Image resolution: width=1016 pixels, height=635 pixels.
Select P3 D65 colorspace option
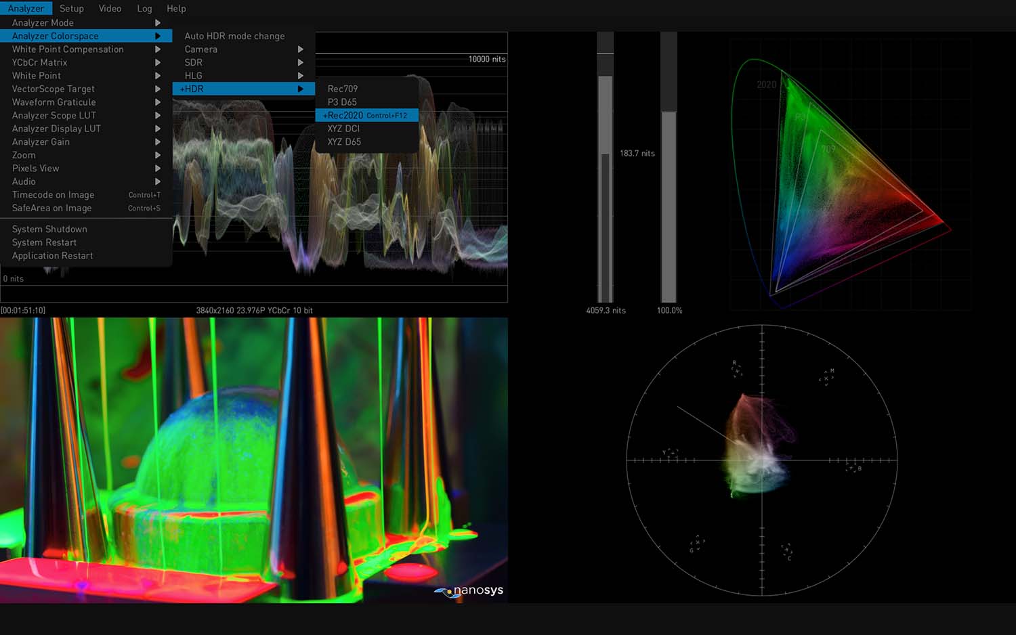tap(342, 102)
